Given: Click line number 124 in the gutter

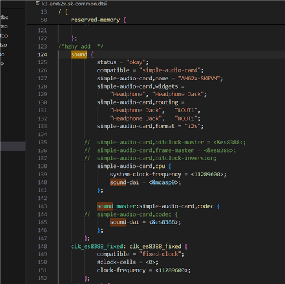Looking at the screenshot, I should click(42, 54).
